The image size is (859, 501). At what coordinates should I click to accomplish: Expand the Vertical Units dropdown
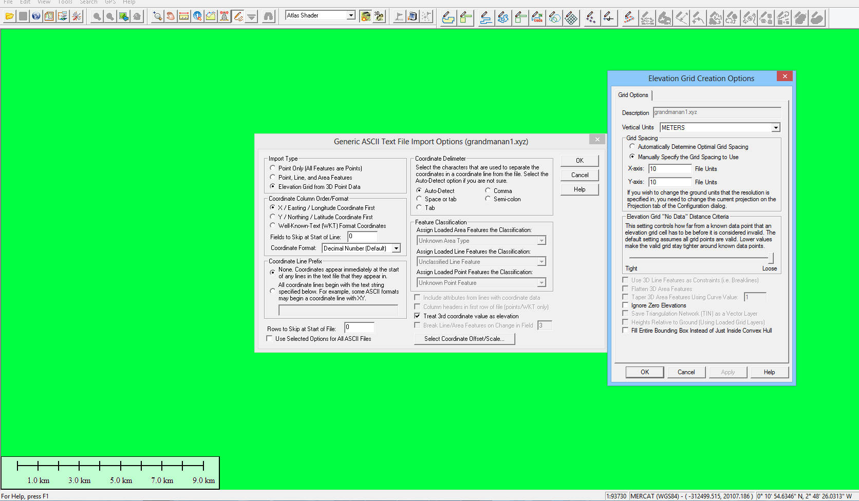[x=776, y=128]
